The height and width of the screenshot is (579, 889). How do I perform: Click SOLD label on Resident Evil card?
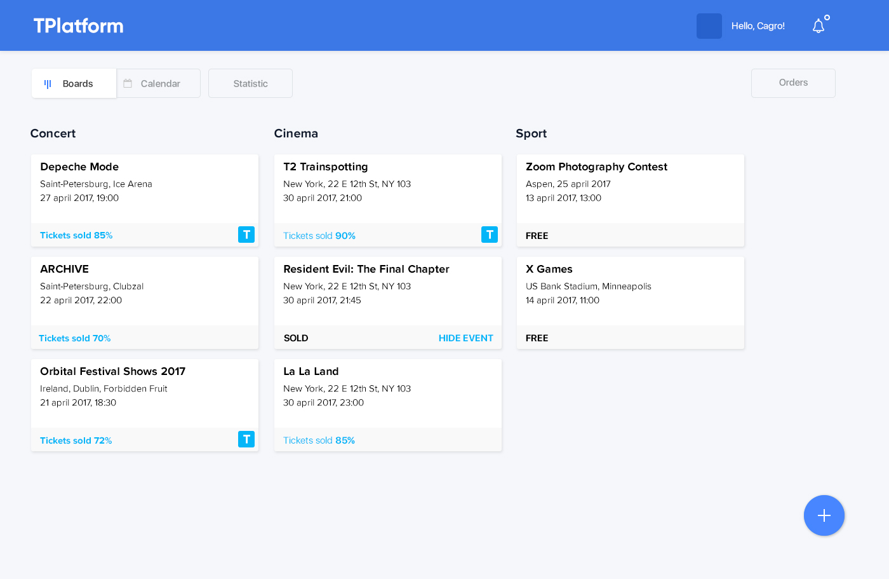(296, 338)
